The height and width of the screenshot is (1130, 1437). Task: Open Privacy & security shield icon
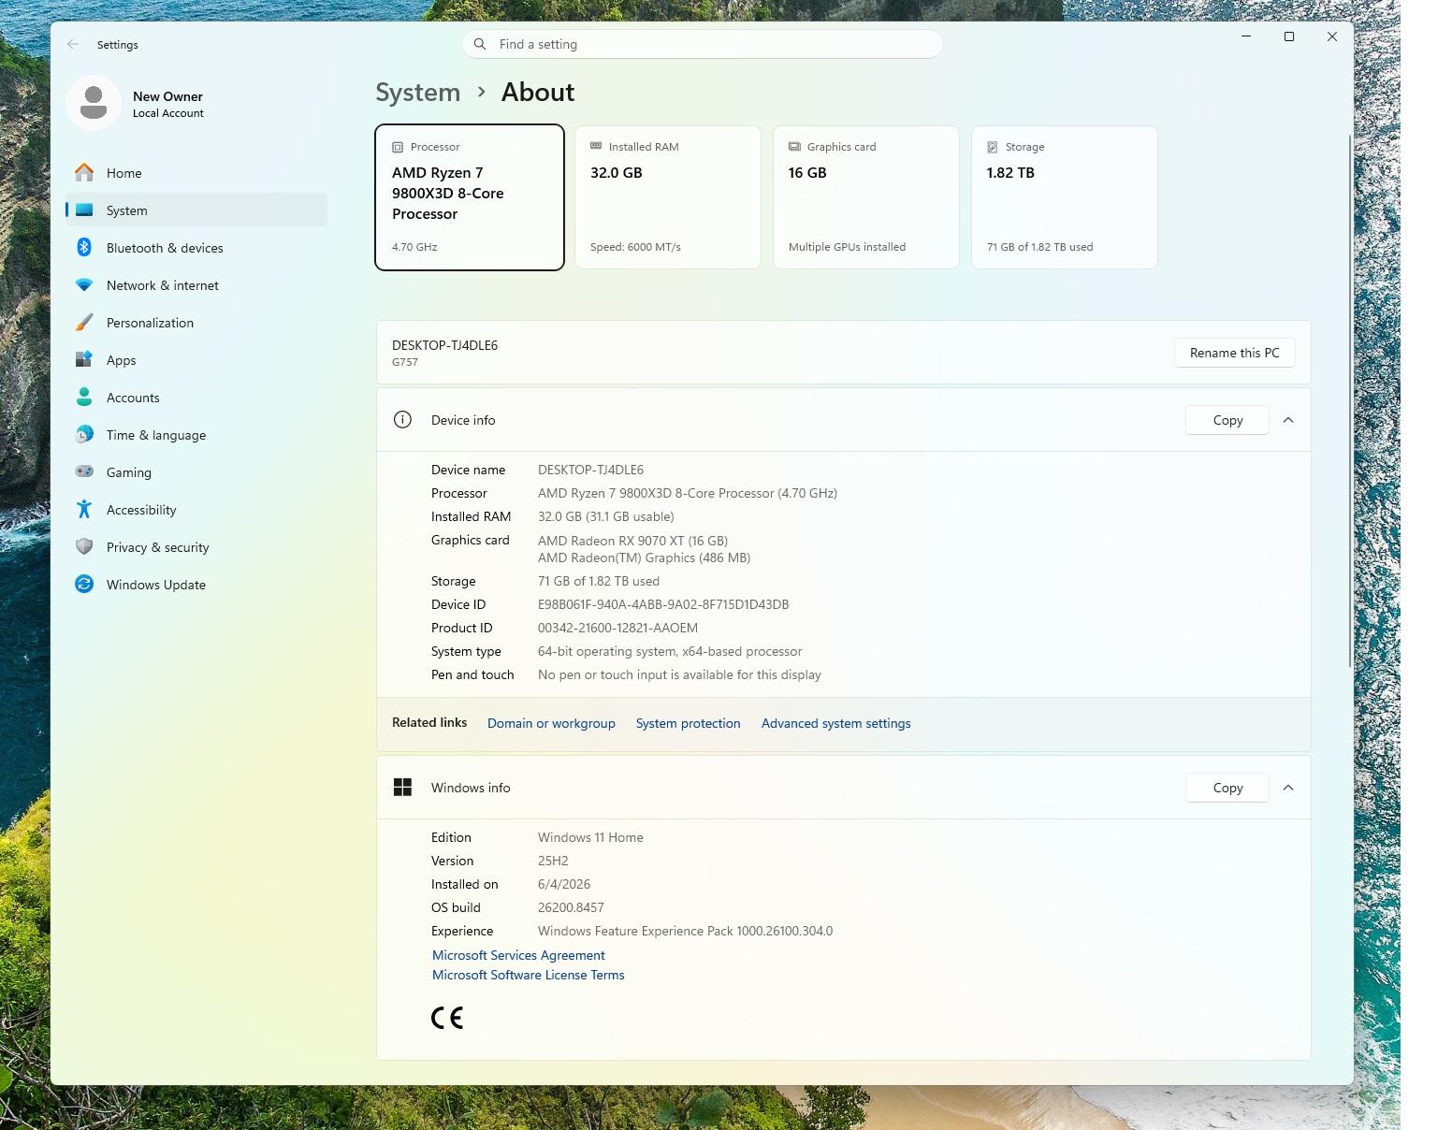tap(84, 547)
